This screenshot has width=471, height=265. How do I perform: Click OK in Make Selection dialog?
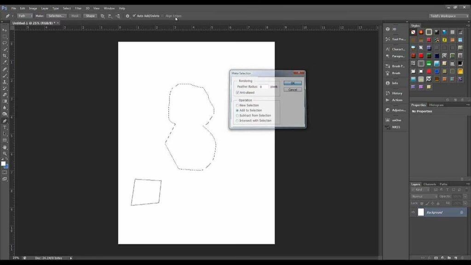click(x=293, y=83)
